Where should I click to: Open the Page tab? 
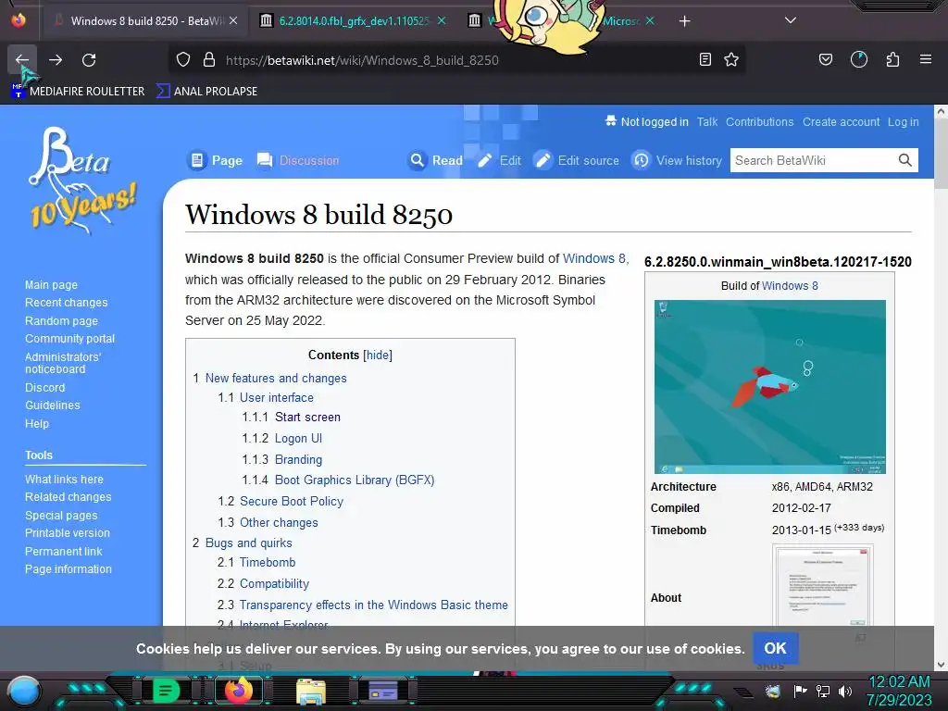[x=215, y=160]
